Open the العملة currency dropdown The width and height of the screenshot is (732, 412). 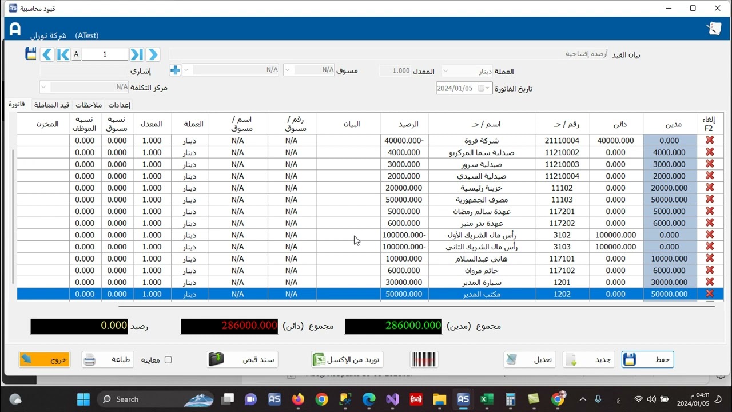pyautogui.click(x=446, y=71)
